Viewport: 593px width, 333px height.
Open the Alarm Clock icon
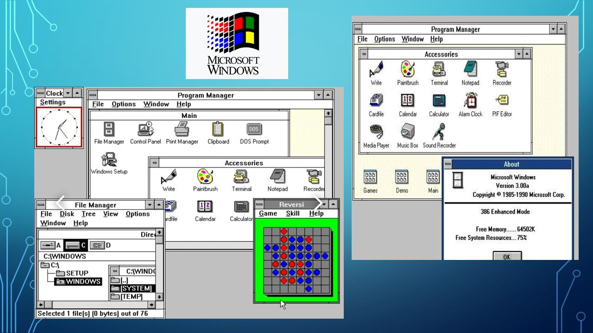[x=470, y=105]
